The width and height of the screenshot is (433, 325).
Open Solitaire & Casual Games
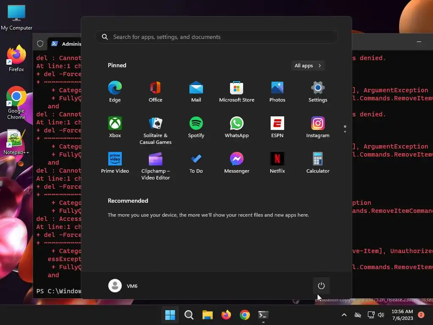pos(156,130)
